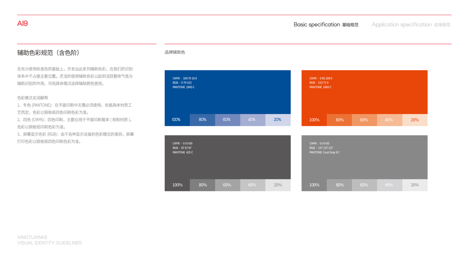Click the main blue color block

[x=228, y=92]
